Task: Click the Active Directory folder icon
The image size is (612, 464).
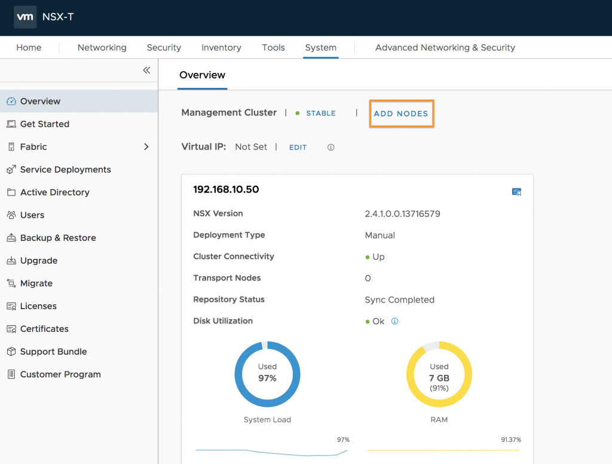Action: [x=11, y=192]
